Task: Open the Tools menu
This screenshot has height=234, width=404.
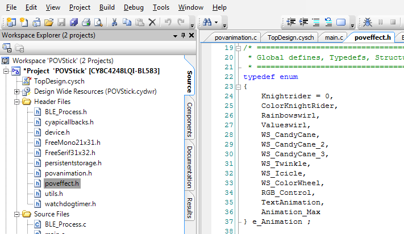Action: point(161,7)
